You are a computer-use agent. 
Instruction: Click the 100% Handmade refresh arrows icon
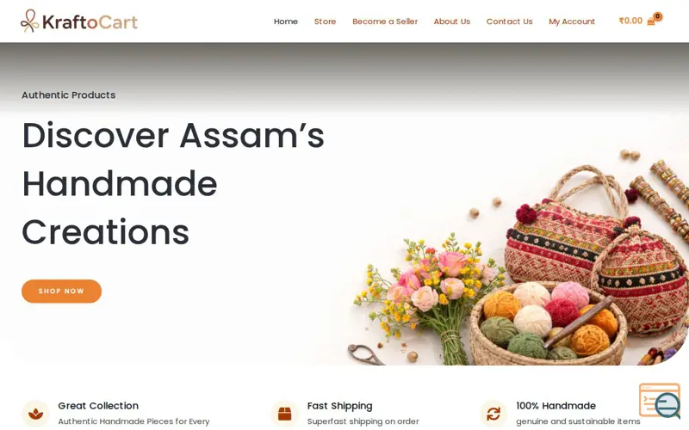click(493, 414)
